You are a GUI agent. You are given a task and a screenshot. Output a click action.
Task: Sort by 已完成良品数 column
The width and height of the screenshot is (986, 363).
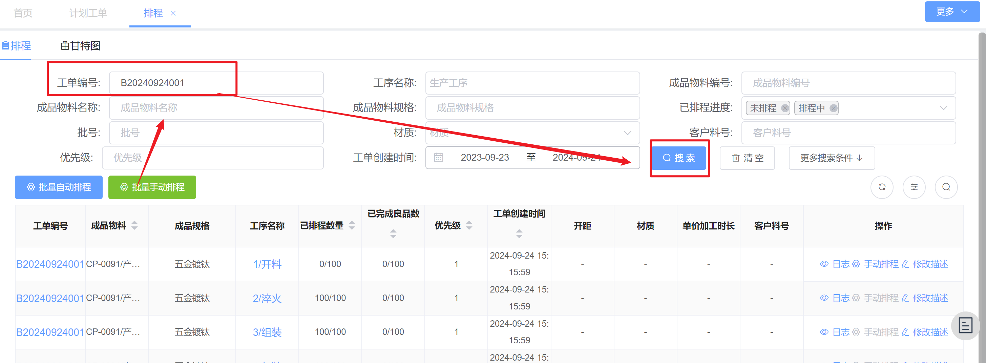(x=393, y=234)
